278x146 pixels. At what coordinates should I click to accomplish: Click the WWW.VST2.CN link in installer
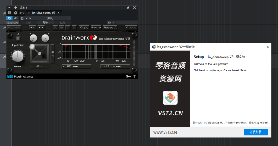[x=165, y=132]
